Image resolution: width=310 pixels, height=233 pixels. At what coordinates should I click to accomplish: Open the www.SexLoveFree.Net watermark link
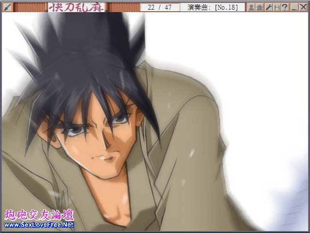pyautogui.click(x=39, y=225)
